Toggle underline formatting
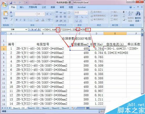The width and height of the screenshot is (145, 114). tap(24, 20)
